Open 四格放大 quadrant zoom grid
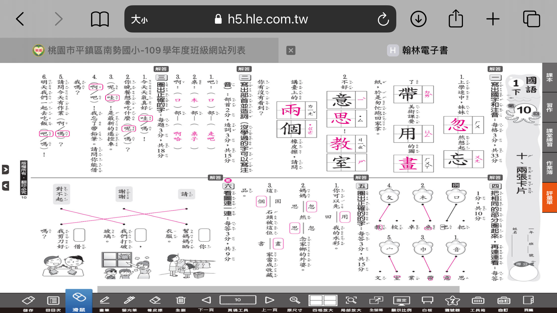 323,303
